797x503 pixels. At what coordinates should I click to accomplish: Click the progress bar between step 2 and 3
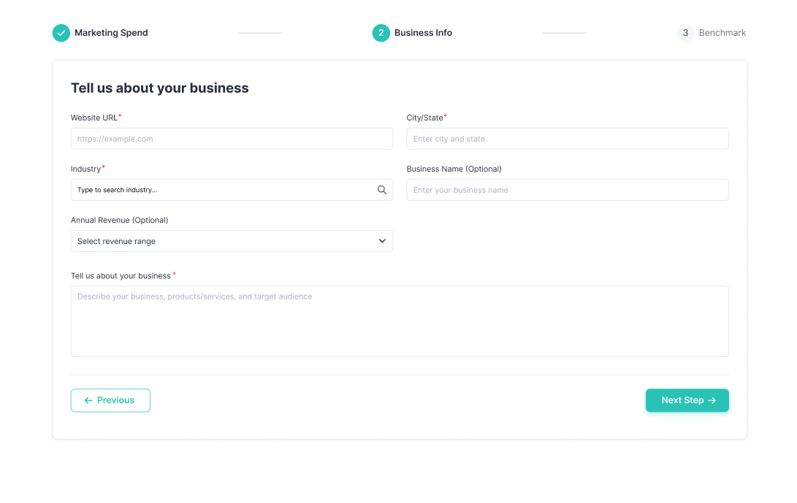[x=564, y=33]
